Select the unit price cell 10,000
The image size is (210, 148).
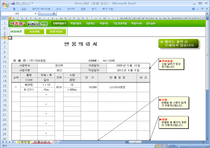tap(89, 87)
